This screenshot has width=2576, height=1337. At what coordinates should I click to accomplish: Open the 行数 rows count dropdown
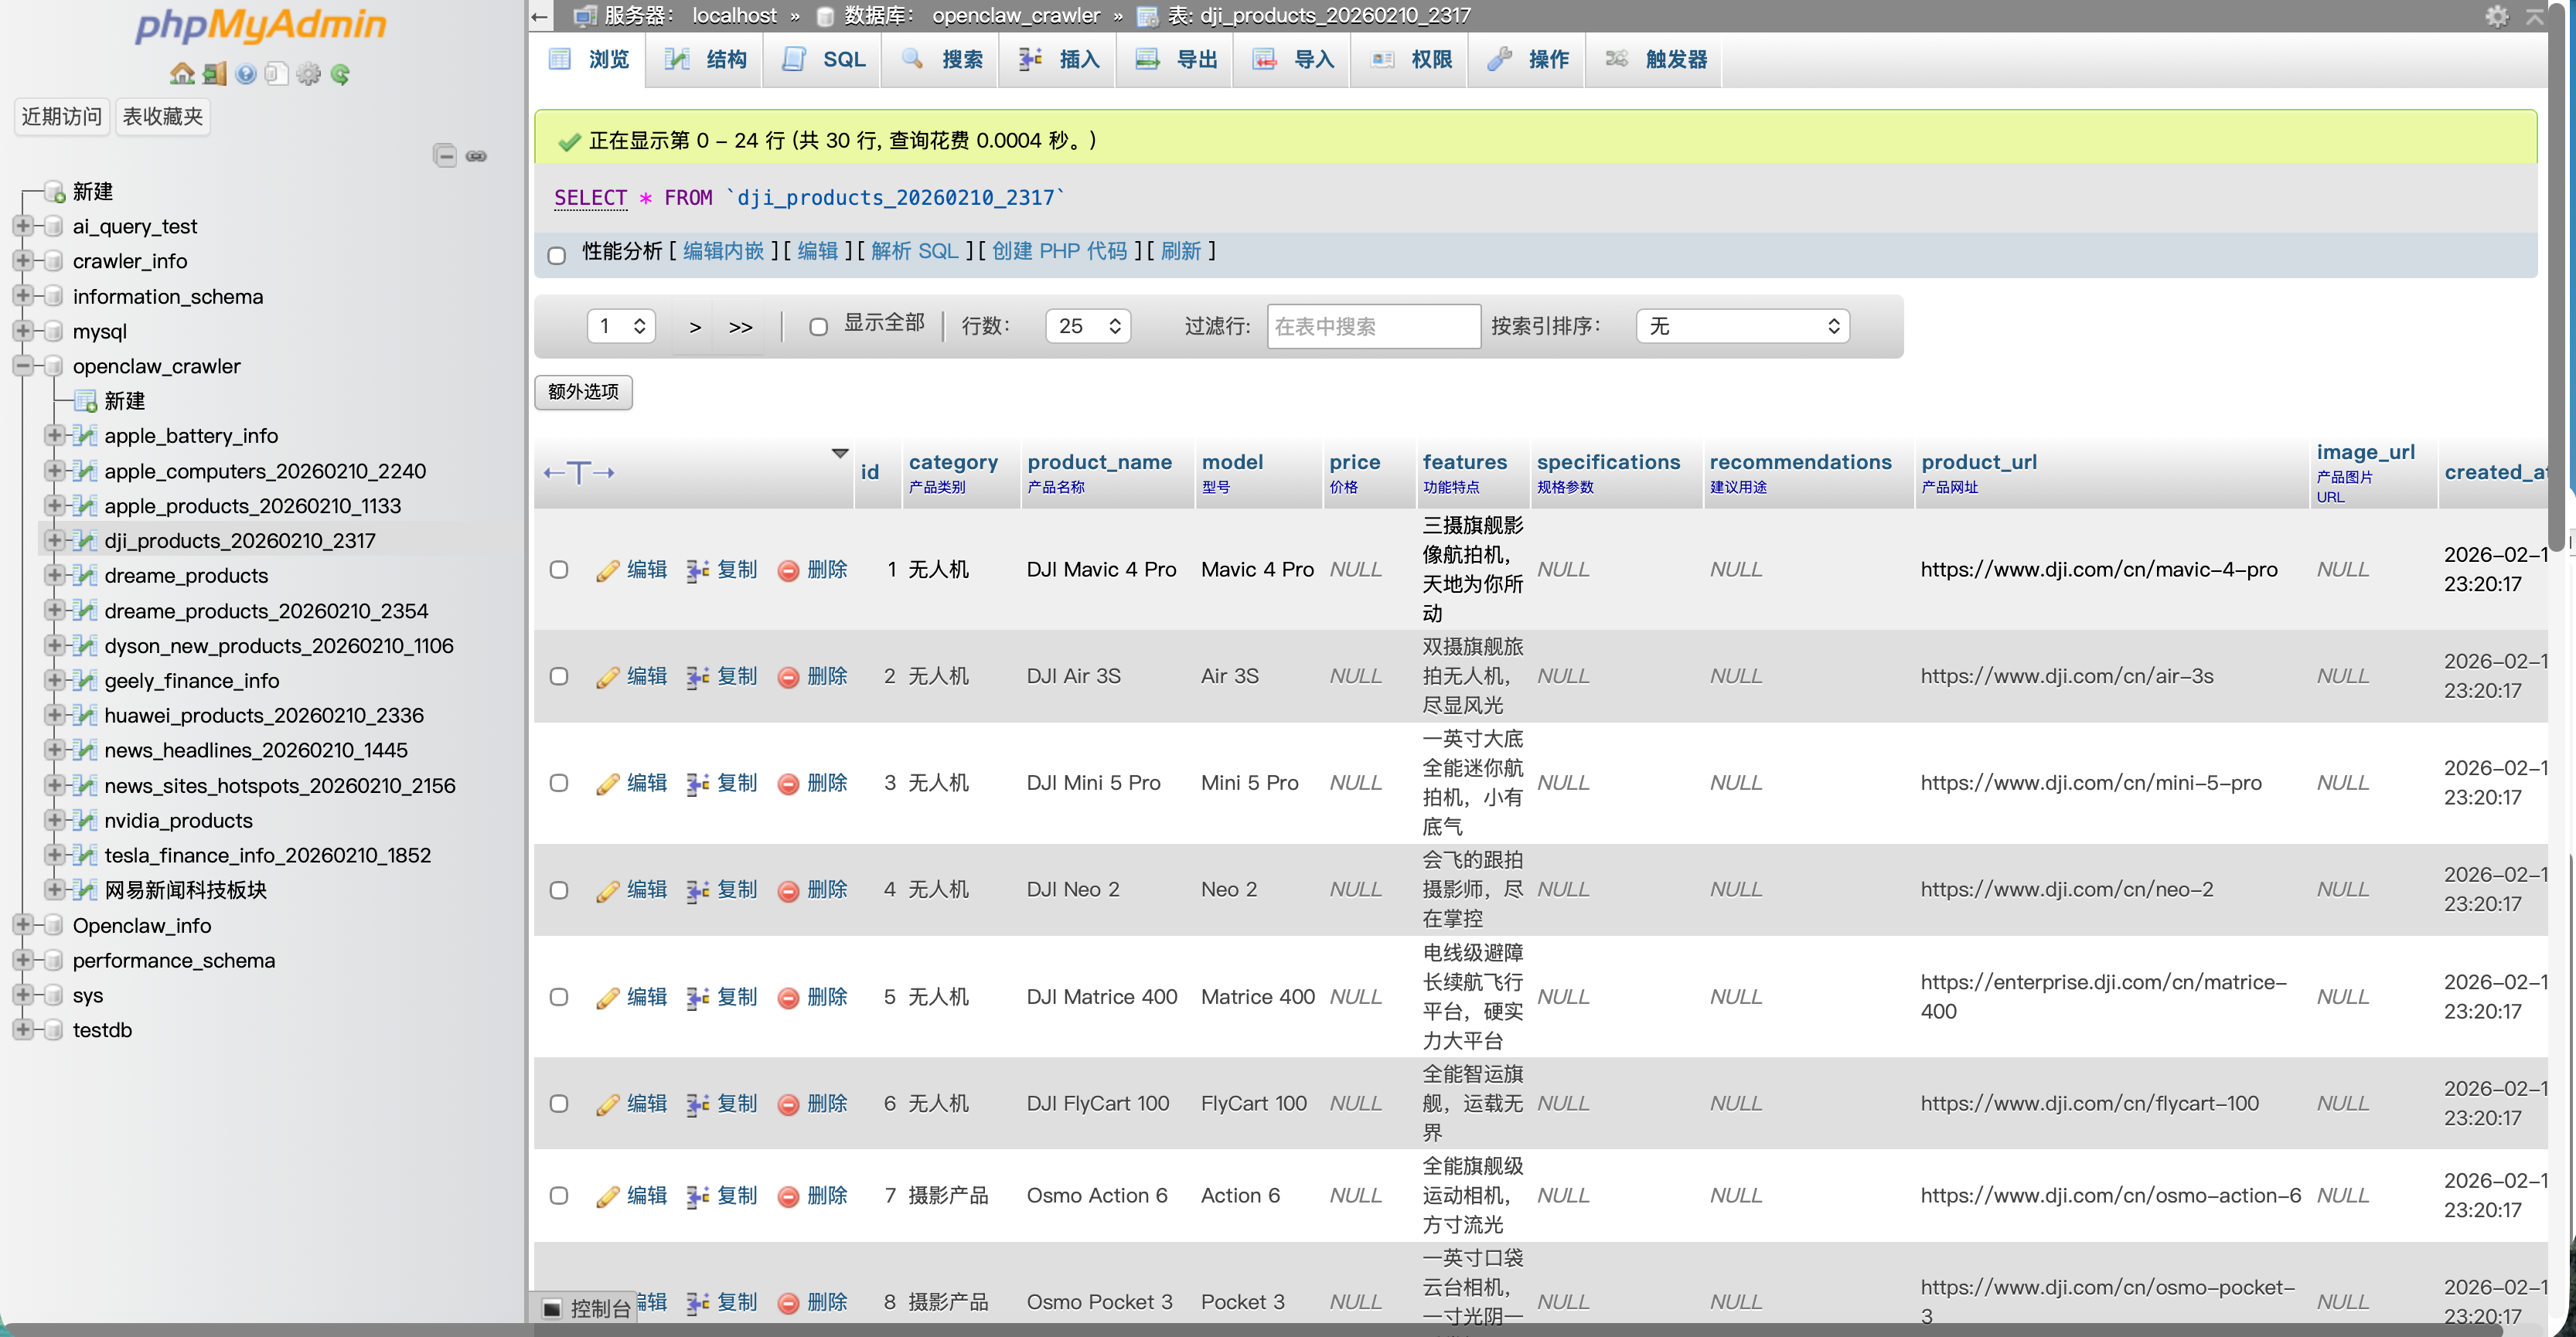point(1087,326)
